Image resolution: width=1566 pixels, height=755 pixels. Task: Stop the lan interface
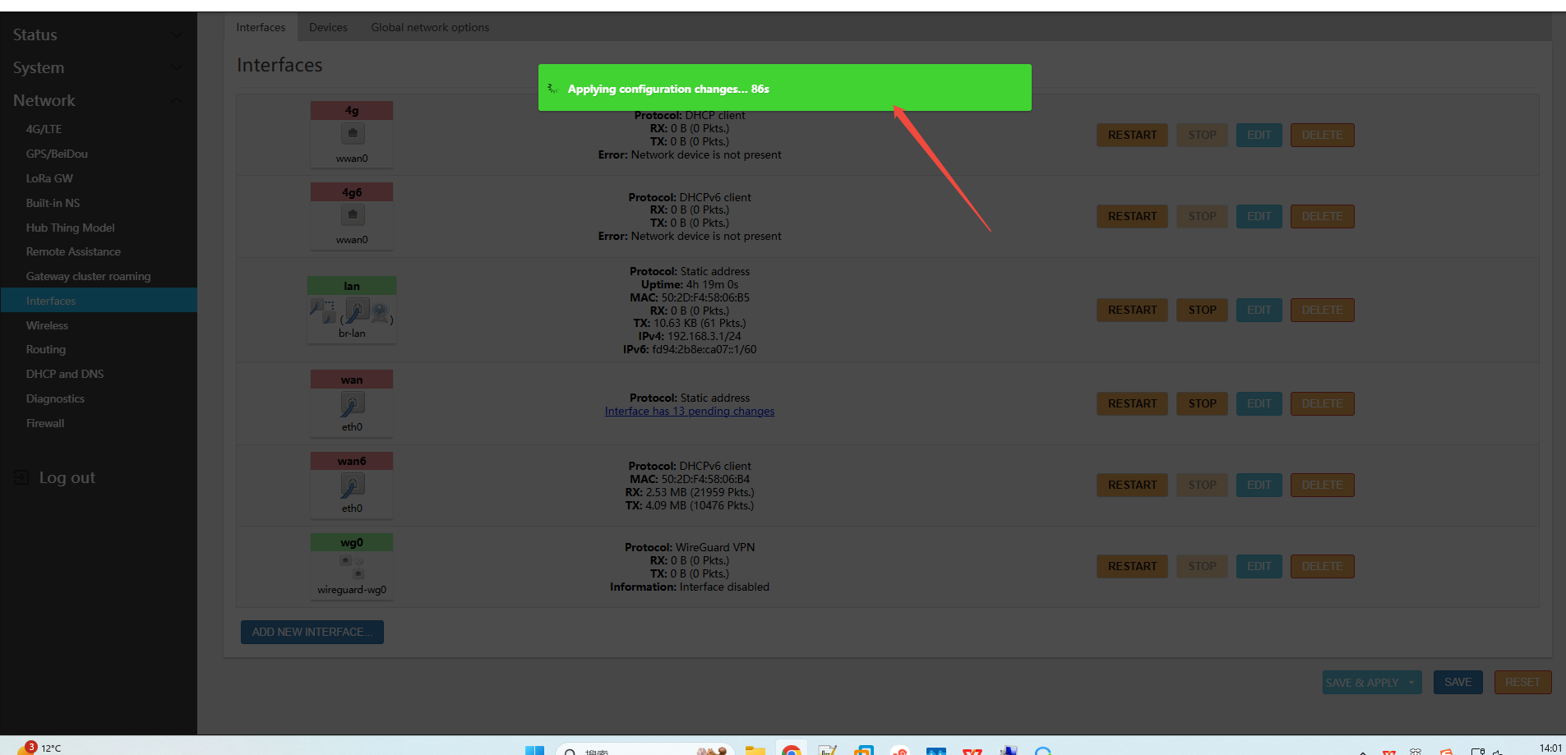[1201, 310]
